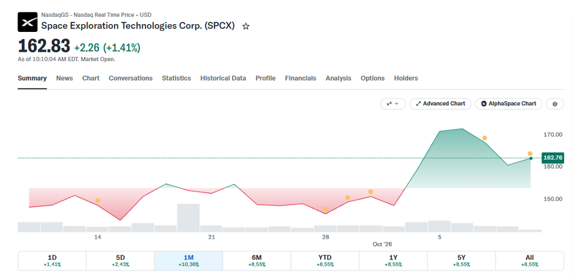Screen dimensions: 573x275
Task: Click the SpaceX company logo icon
Action: [27, 22]
